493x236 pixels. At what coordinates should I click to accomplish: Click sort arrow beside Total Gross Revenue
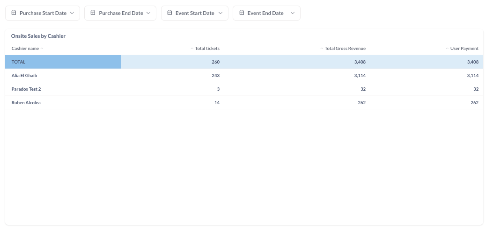coord(322,48)
